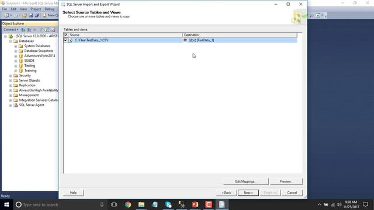Click the SQL Server Agent icon in tree
374x210 pixels.
(x=16, y=105)
